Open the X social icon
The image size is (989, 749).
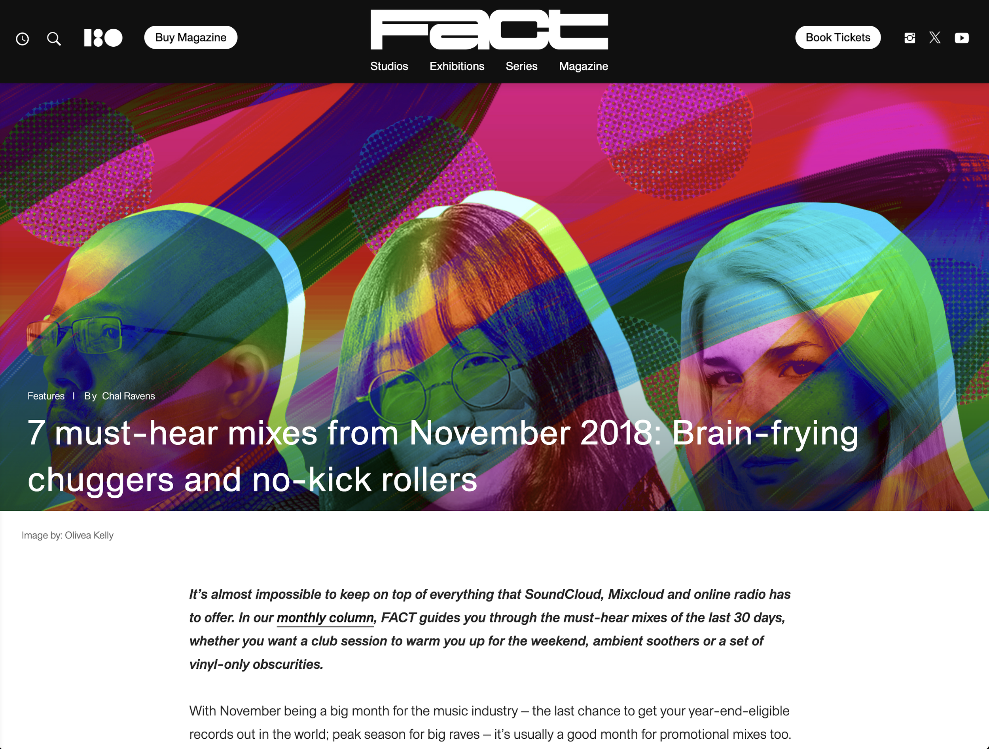(935, 38)
